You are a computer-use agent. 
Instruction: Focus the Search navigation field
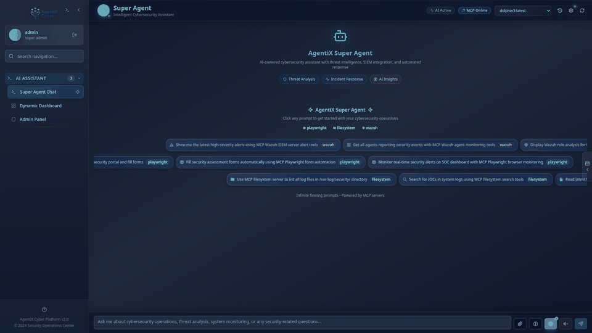coord(44,56)
